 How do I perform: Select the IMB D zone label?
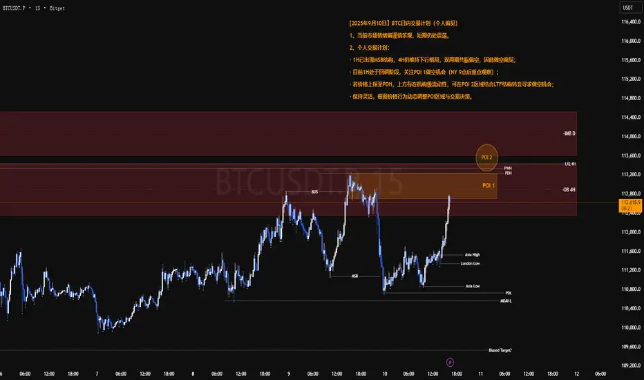coord(569,133)
